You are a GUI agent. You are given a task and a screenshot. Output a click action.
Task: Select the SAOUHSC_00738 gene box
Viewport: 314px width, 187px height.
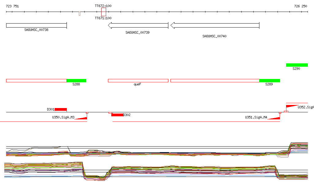coord(36,25)
